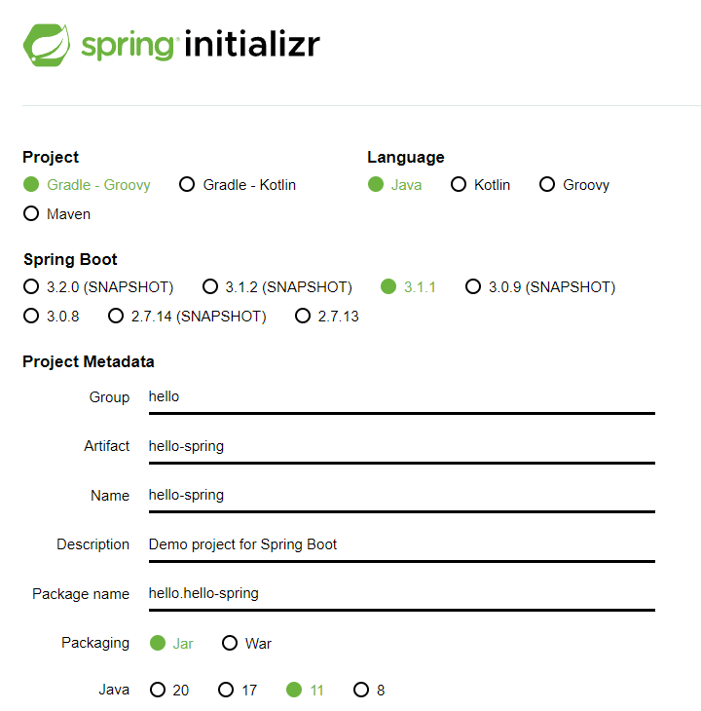The height and width of the screenshot is (711, 701).
Task: Click the Artifact input field
Action: (x=402, y=447)
